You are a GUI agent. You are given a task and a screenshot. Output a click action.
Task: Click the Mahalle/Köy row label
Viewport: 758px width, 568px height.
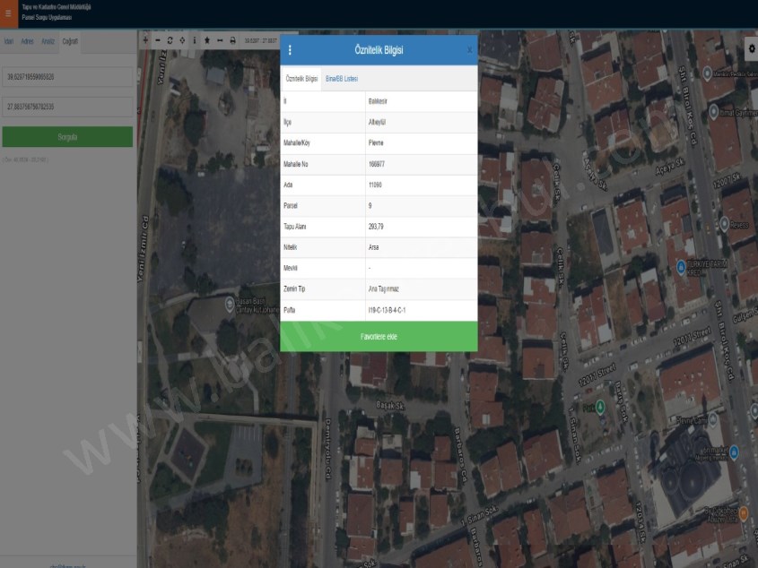tap(296, 143)
